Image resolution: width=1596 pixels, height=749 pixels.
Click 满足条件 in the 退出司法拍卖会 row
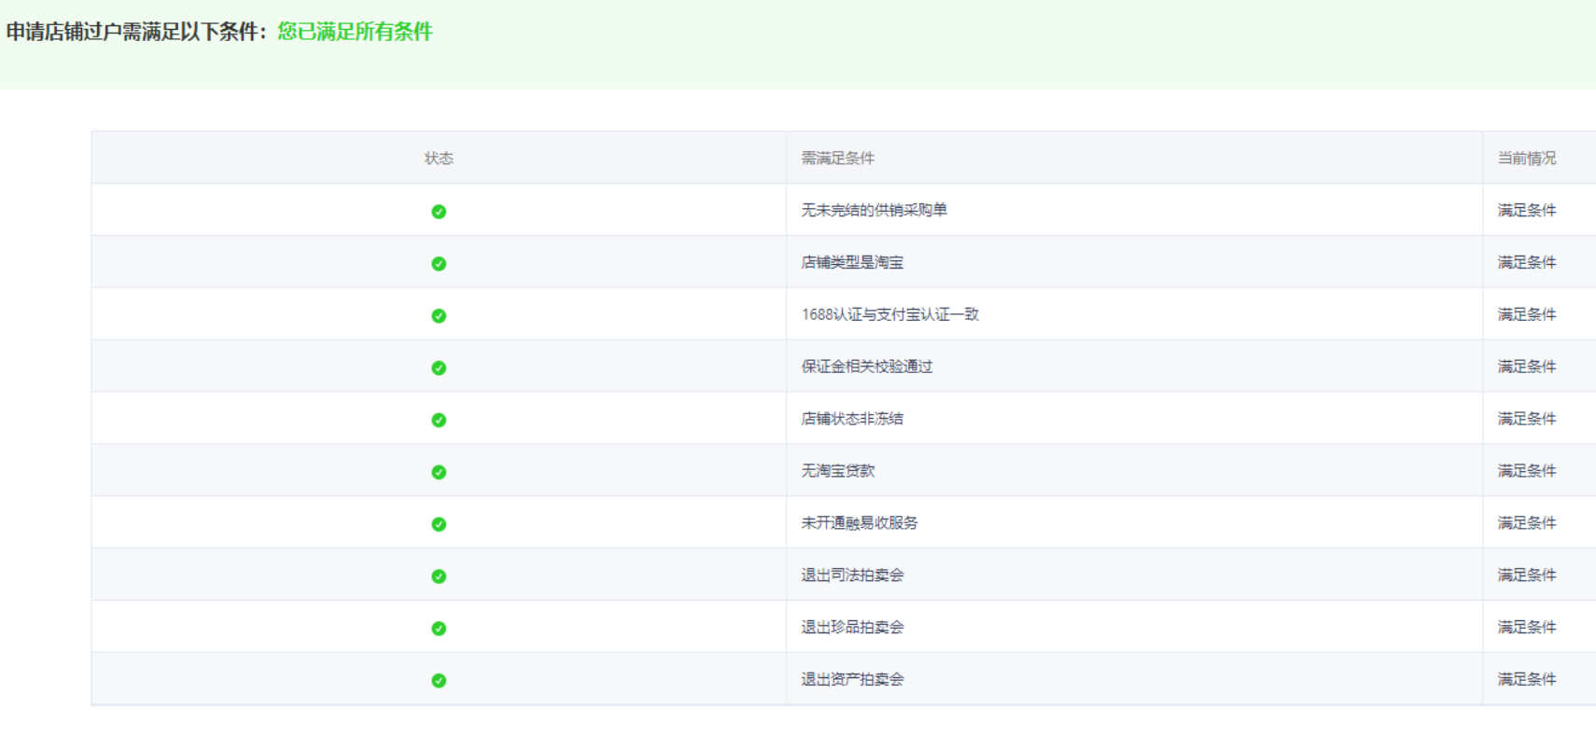pos(1527,576)
